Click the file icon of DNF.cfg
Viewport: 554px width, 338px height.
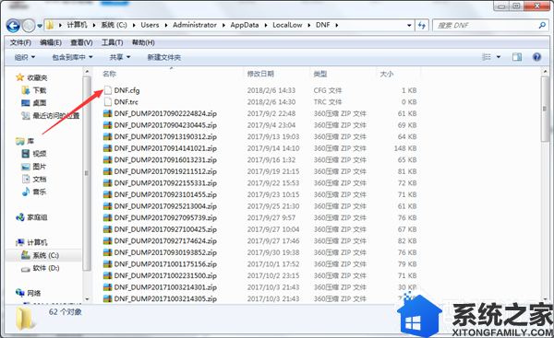pyautogui.click(x=107, y=90)
